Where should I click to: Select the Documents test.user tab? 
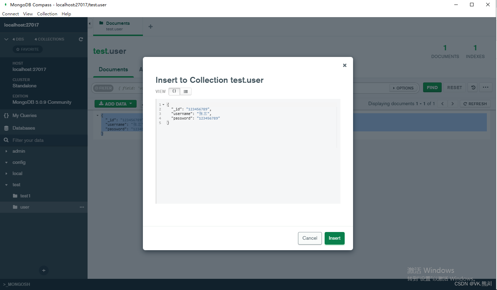[x=118, y=26]
